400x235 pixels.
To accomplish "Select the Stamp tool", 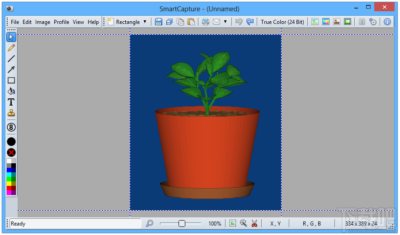I will point(11,113).
